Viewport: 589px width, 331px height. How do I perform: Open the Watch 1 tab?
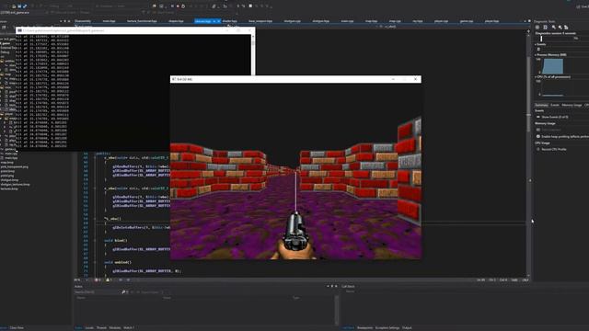coord(129,328)
